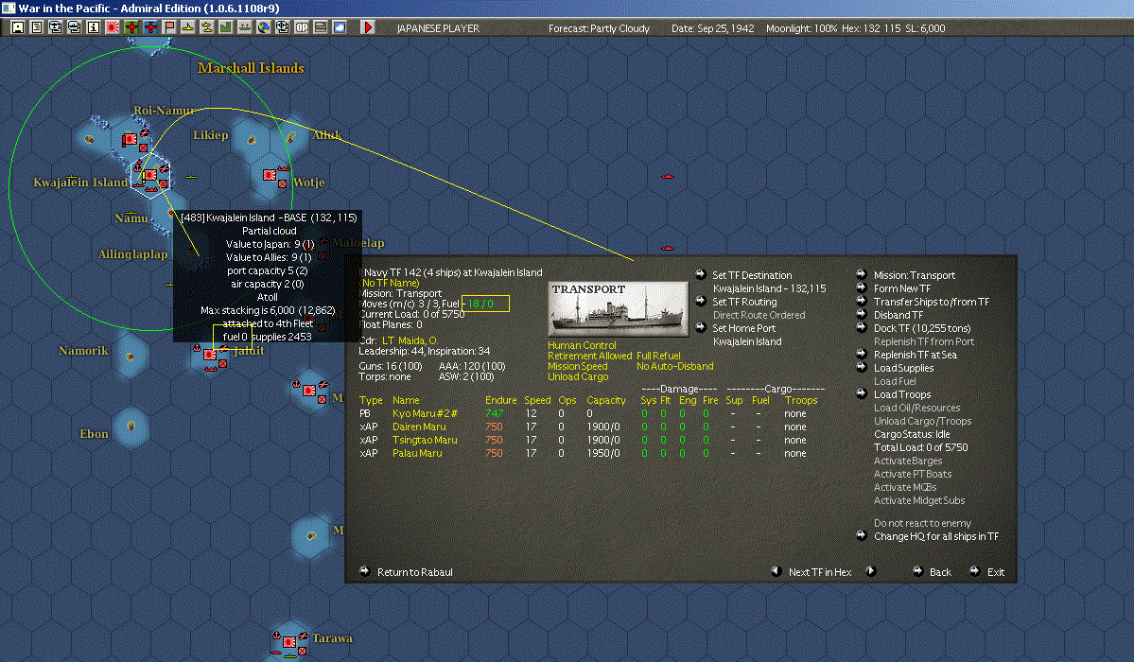1134x662 pixels.
Task: Click the next arrow after Next TF in Hex
Action: tap(871, 571)
